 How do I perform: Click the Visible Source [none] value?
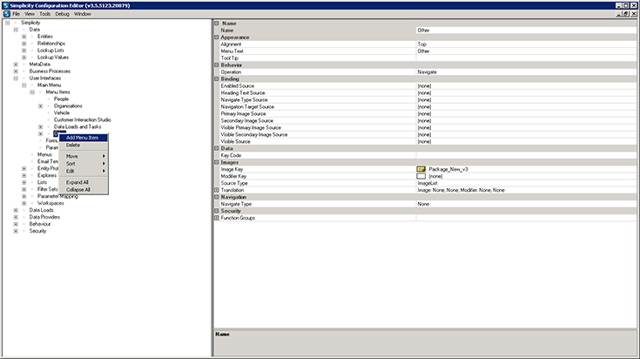(x=526, y=141)
